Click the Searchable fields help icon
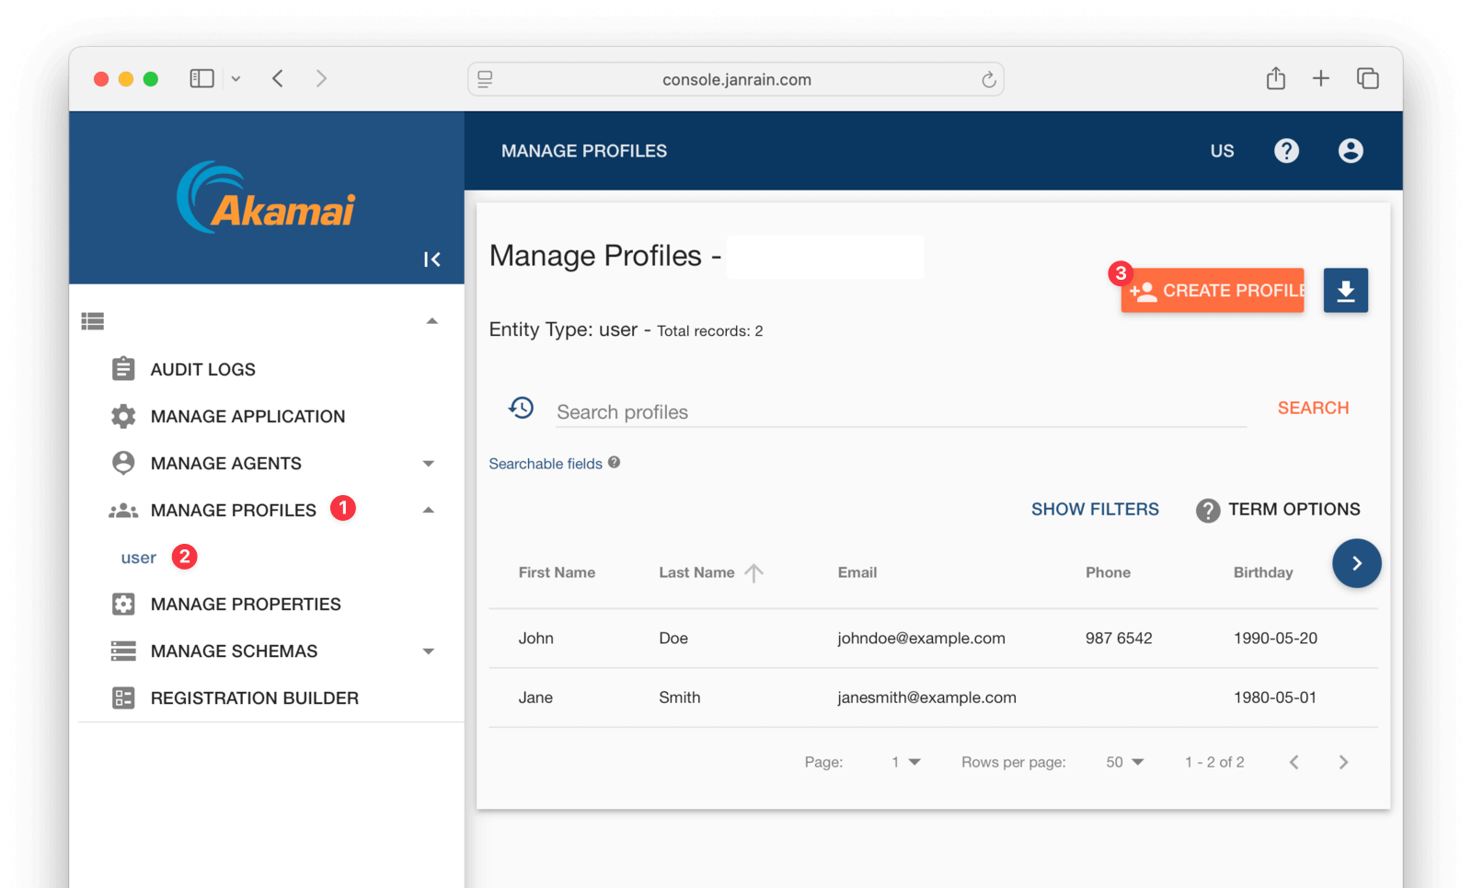 (x=614, y=463)
